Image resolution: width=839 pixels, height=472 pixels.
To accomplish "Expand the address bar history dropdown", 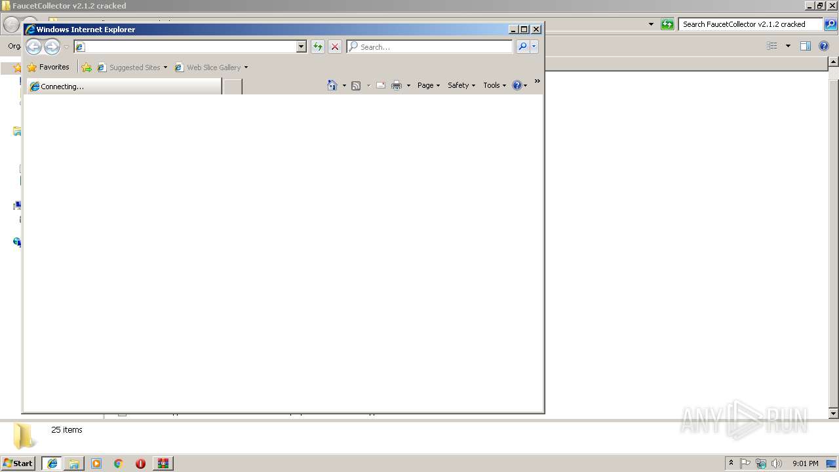I will point(302,47).
